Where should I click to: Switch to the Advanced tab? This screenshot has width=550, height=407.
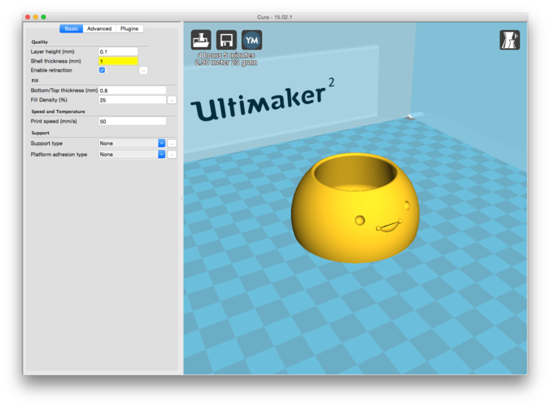99,28
